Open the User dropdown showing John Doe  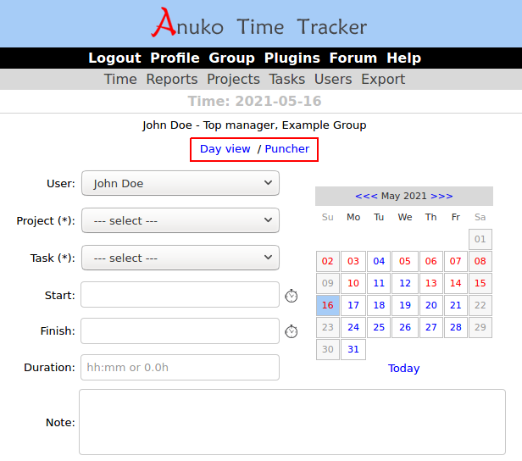tap(180, 183)
